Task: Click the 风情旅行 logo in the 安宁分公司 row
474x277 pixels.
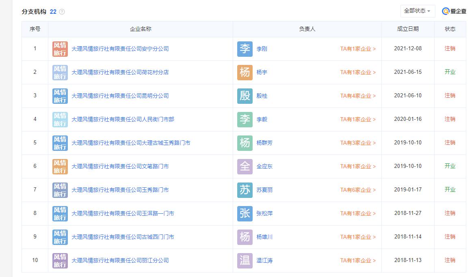Action: point(59,48)
